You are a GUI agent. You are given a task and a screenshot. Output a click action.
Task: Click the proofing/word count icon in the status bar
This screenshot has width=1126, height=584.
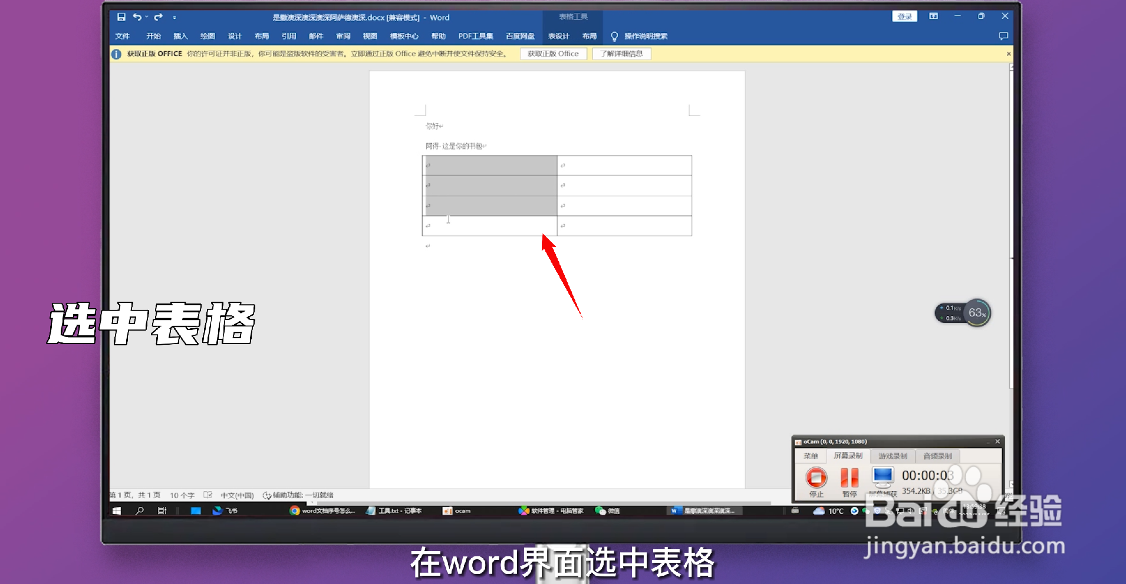[x=208, y=495]
